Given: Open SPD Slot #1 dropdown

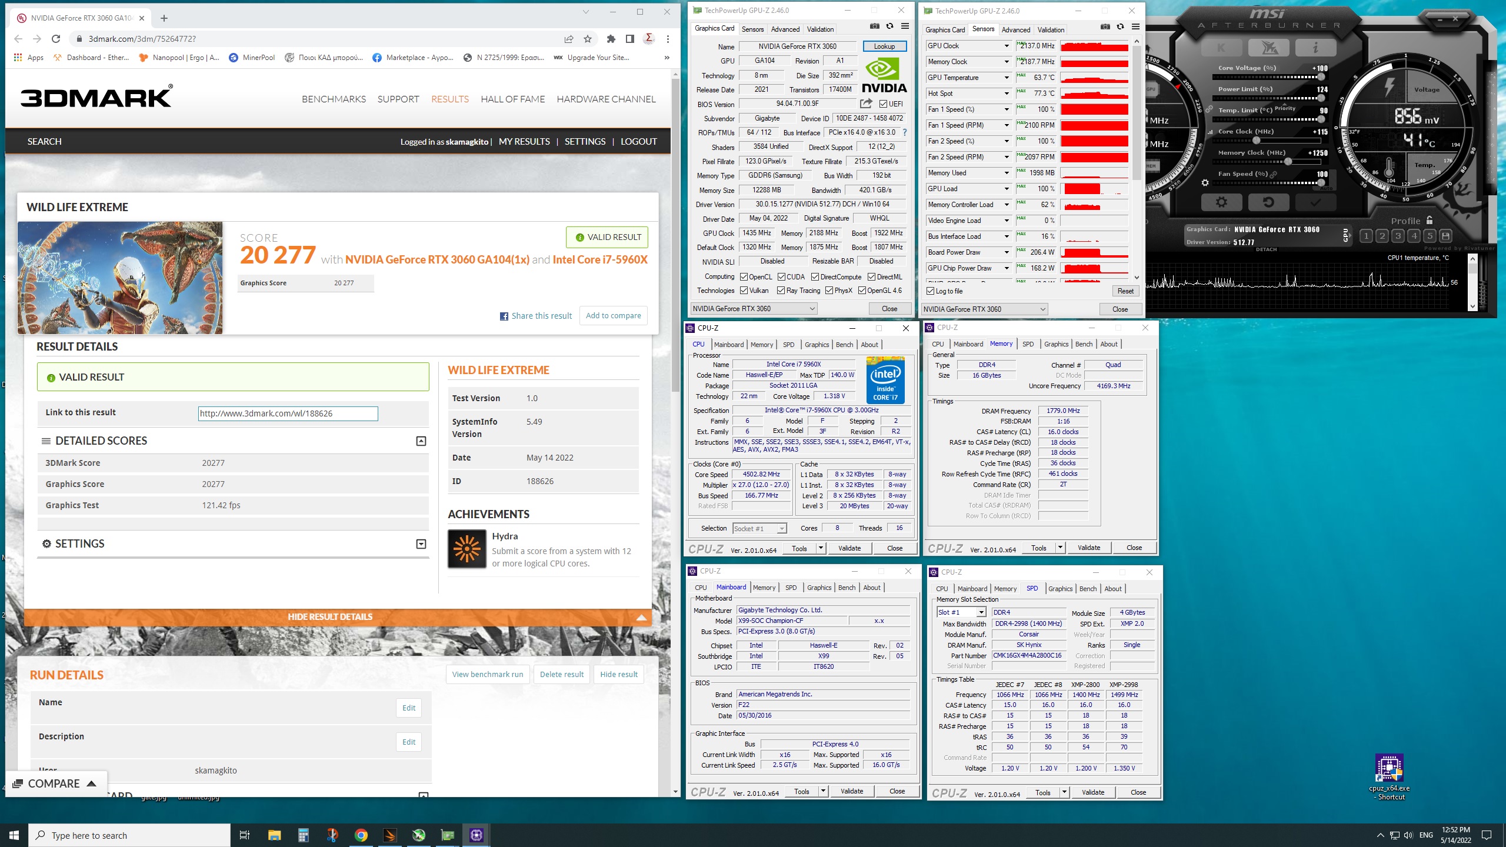Looking at the screenshot, I should click(961, 612).
